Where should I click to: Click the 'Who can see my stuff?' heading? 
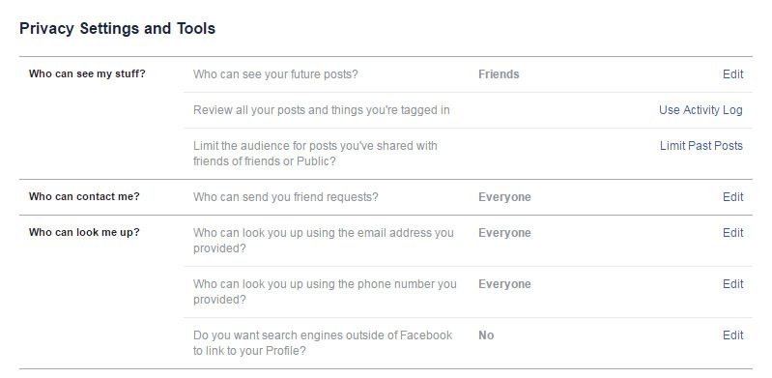[x=87, y=73]
